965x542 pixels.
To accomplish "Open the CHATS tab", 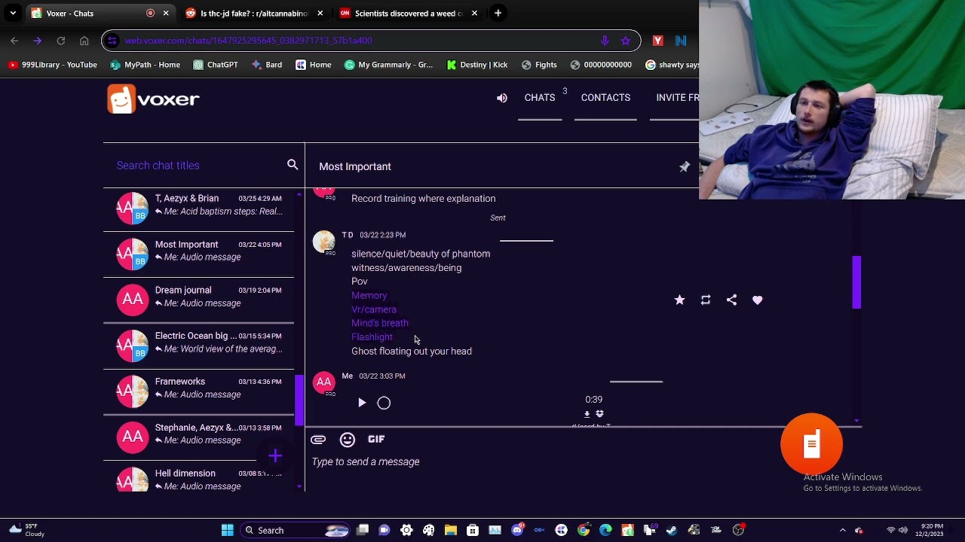I will (x=540, y=98).
